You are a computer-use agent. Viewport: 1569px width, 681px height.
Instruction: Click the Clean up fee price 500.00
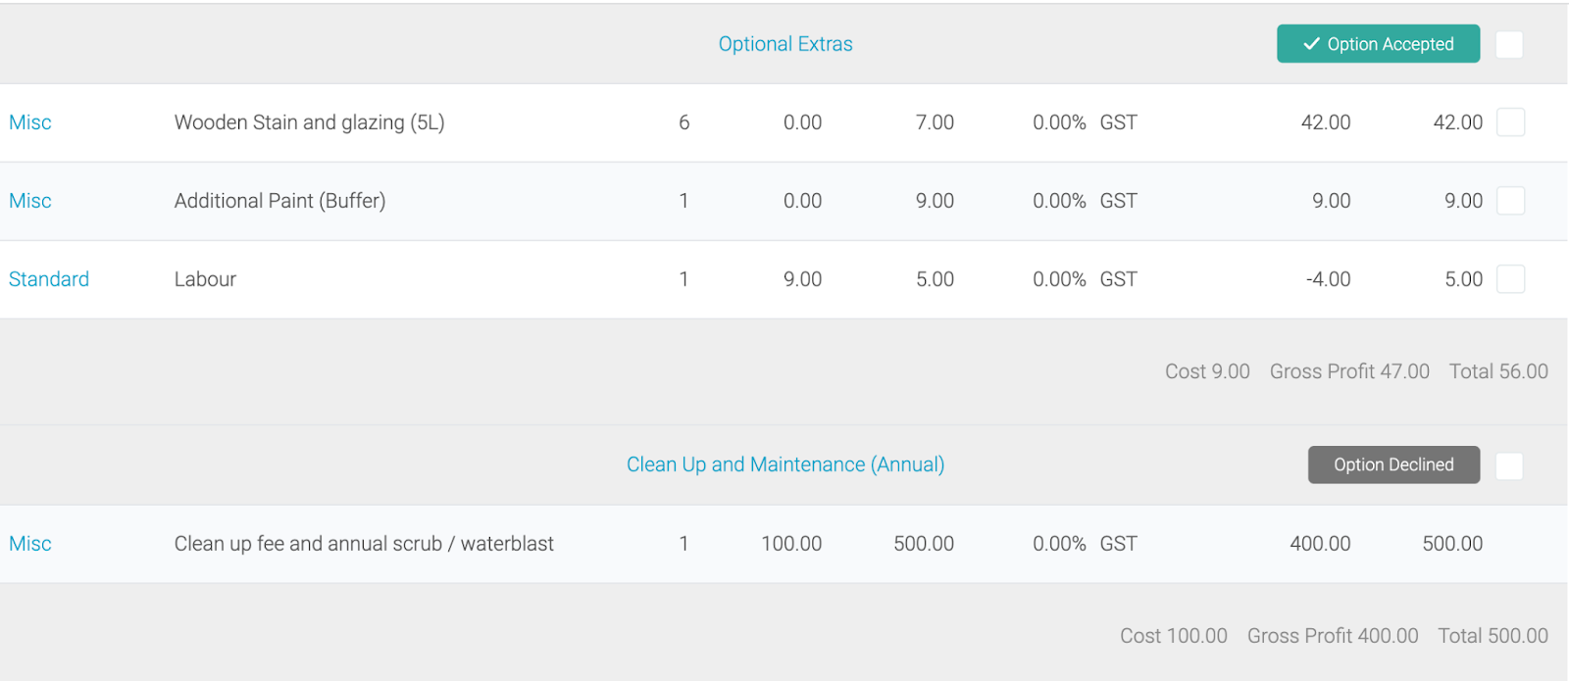click(x=924, y=544)
